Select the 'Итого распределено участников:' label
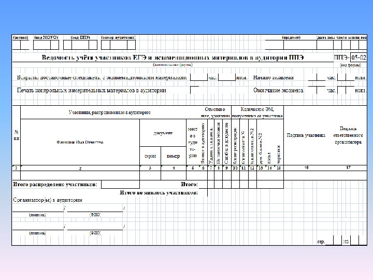The image size is (373, 280). coord(55,185)
